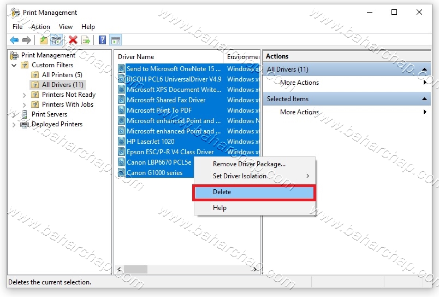Open More Actions arrow under Selected Items
The image size is (439, 297).
pyautogui.click(x=425, y=112)
